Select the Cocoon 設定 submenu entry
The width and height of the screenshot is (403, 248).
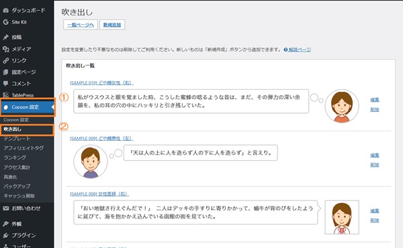[x=16, y=120]
